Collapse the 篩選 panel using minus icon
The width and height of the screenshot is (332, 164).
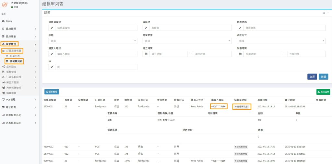(328, 13)
